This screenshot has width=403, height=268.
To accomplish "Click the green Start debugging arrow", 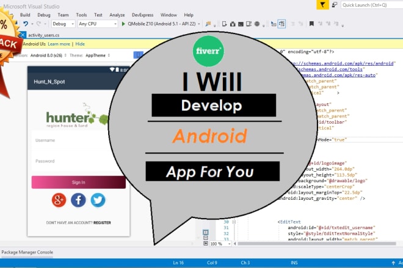I will pos(123,24).
